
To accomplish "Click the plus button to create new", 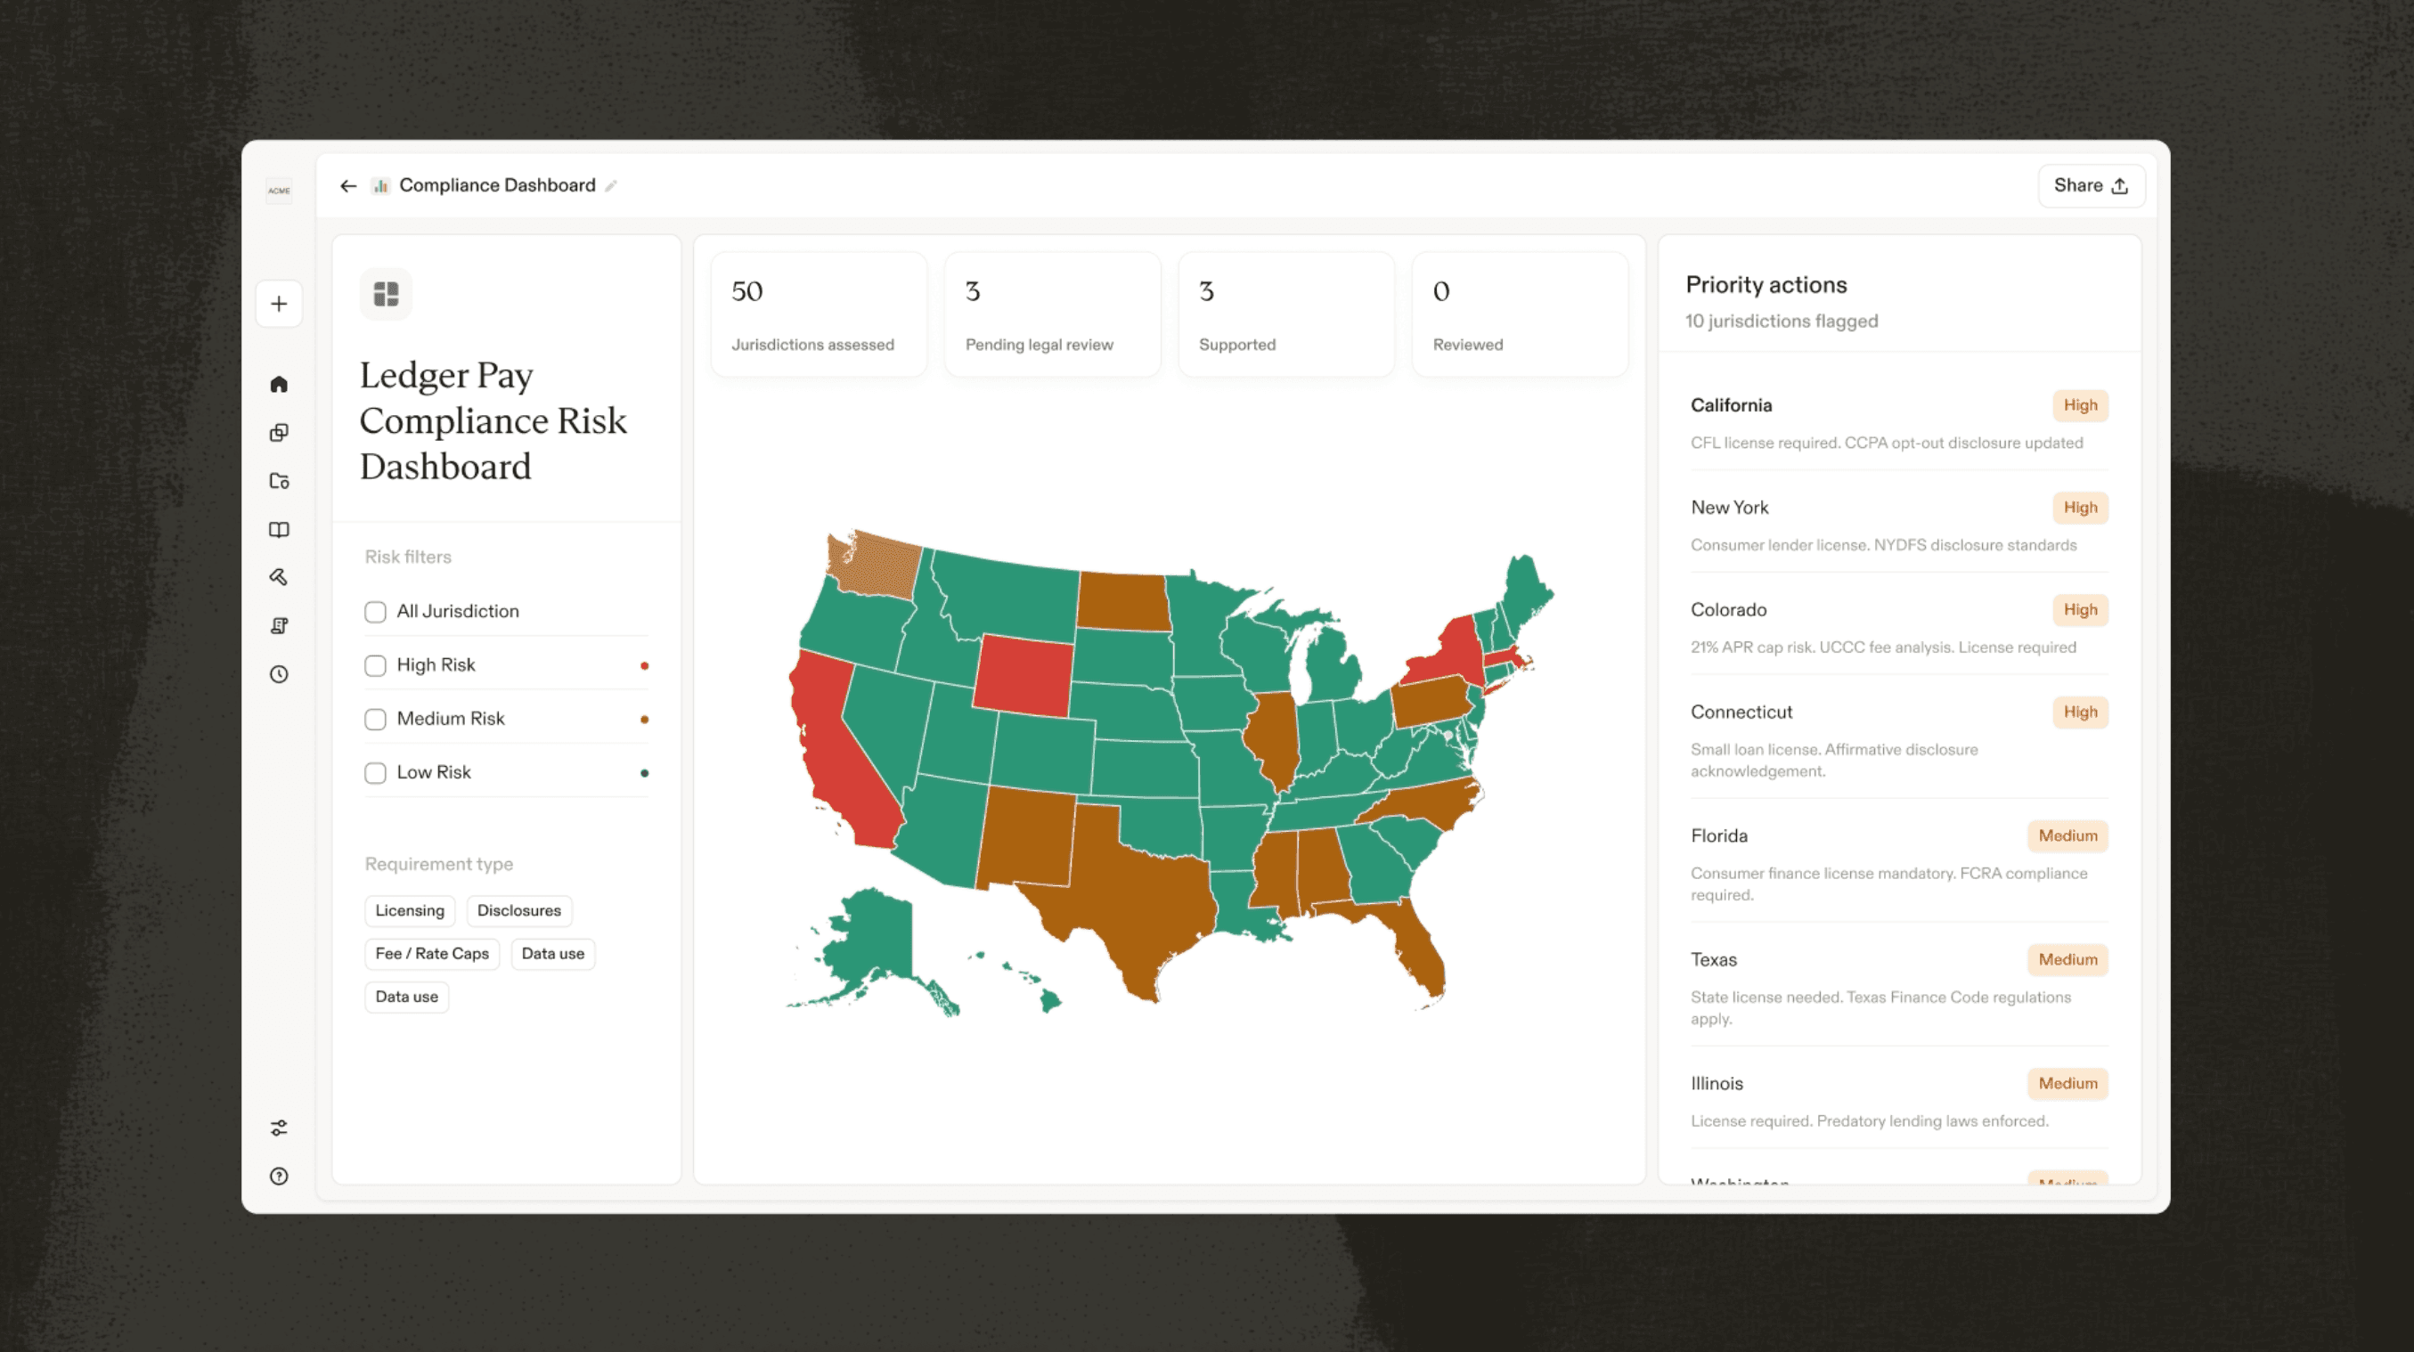I will [278, 304].
